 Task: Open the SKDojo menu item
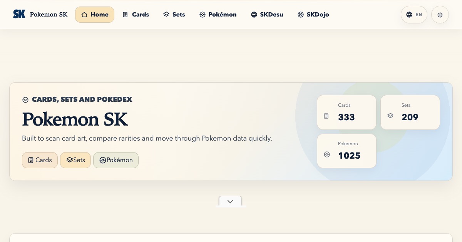pos(313,15)
